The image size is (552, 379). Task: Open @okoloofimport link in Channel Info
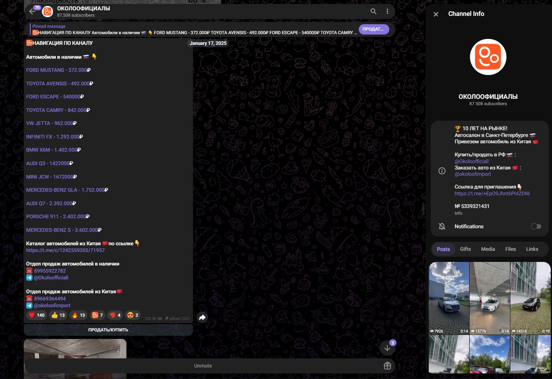[x=473, y=174]
